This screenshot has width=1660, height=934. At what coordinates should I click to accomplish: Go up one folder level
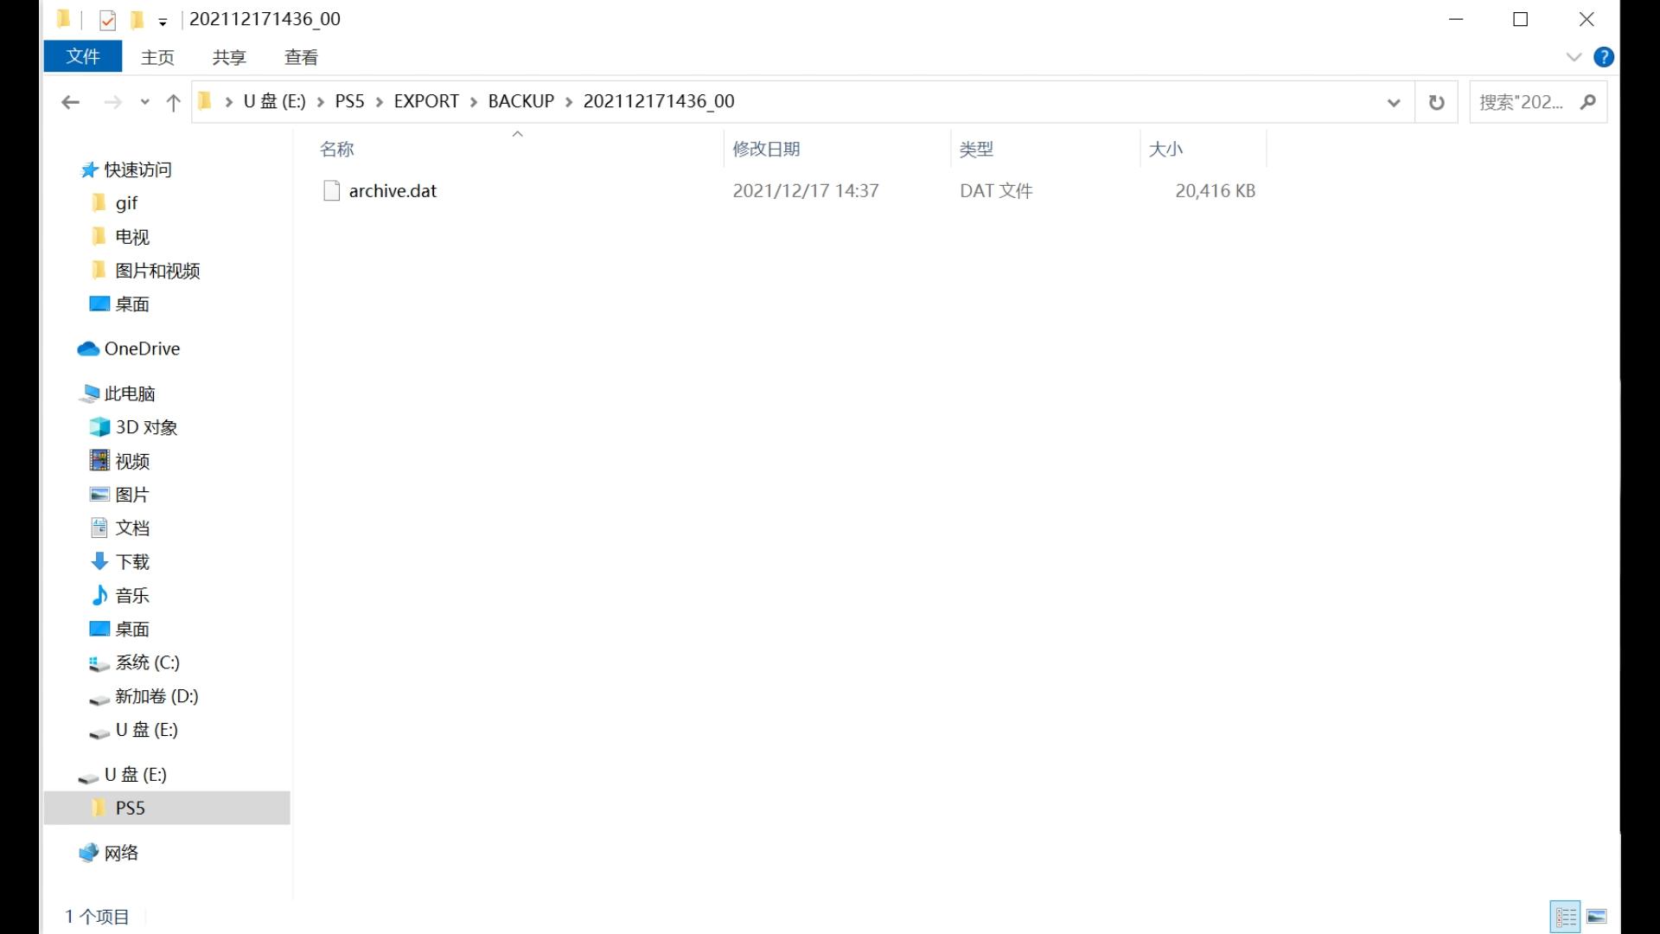(x=173, y=102)
